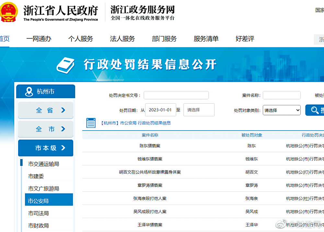Image resolution: width=324 pixels, height=232 pixels.
Task: Open the 处罚对象类别 dropdown
Action: (282, 110)
